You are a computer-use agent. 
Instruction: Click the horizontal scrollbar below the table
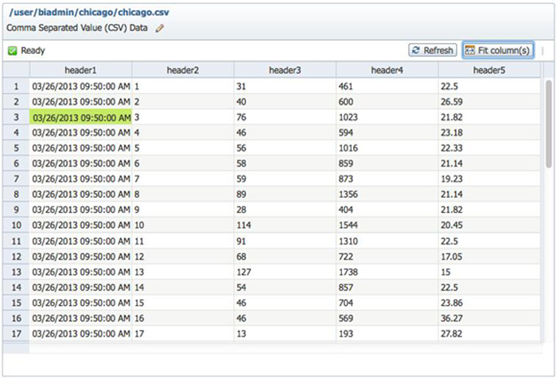(278, 349)
